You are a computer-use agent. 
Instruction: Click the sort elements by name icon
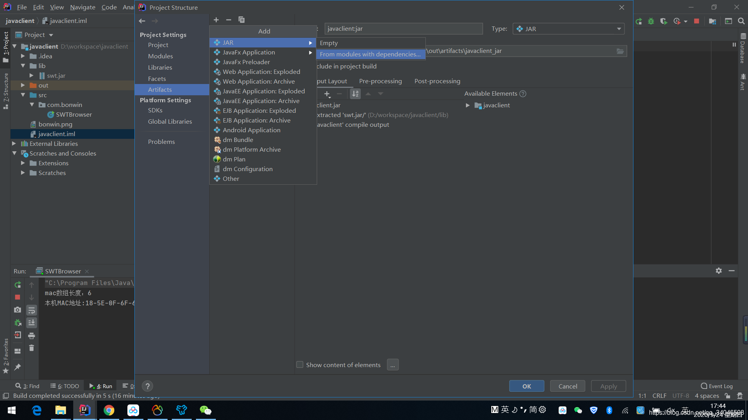coord(355,94)
